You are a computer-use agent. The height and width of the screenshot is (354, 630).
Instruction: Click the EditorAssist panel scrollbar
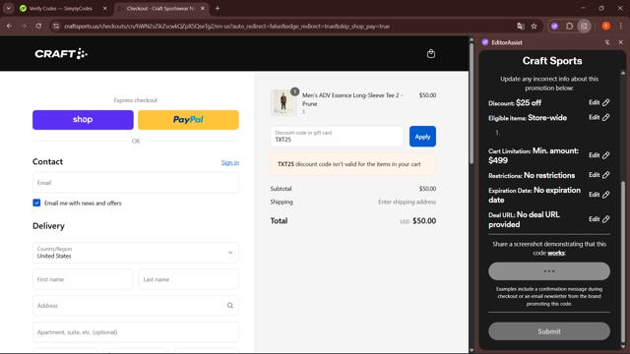coord(623,261)
